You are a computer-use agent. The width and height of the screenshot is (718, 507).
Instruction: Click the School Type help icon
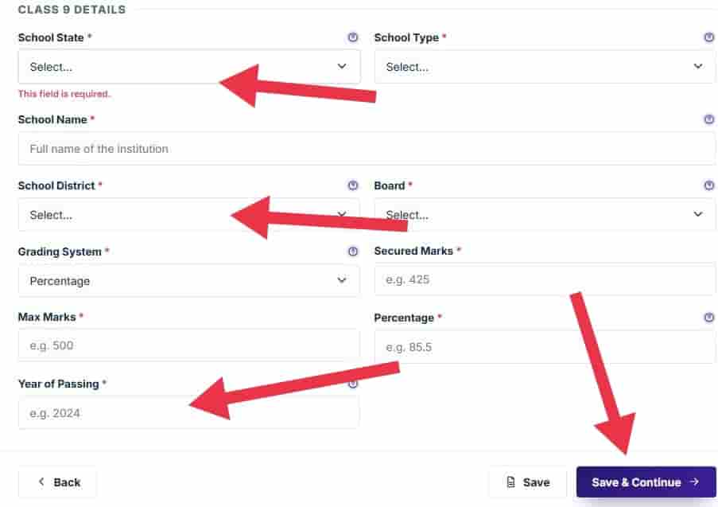[x=708, y=37]
